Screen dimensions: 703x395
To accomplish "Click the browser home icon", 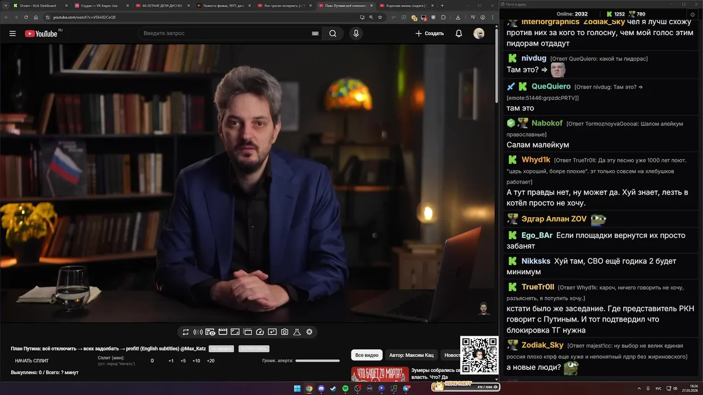I will [x=36, y=17].
